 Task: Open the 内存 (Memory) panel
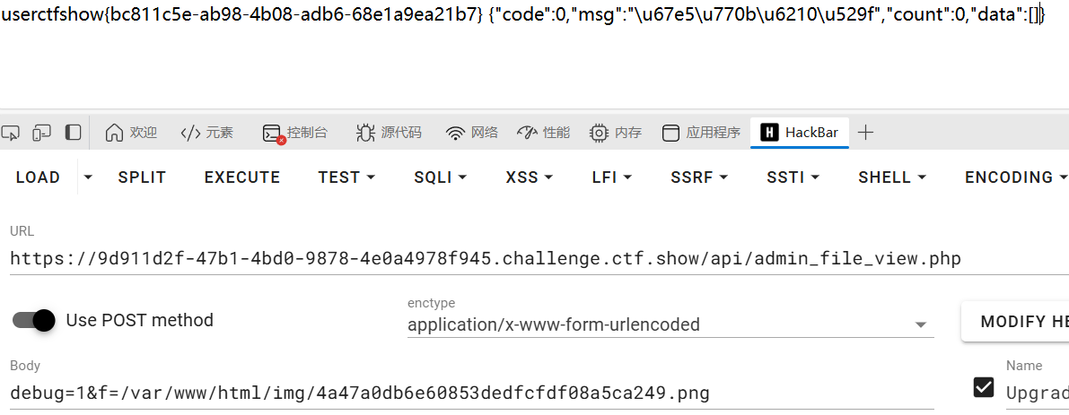[616, 133]
